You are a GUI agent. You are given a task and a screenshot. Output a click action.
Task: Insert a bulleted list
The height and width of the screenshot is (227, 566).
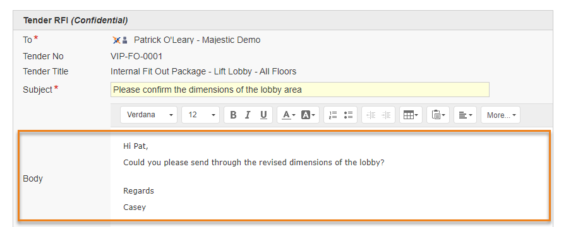coord(348,115)
